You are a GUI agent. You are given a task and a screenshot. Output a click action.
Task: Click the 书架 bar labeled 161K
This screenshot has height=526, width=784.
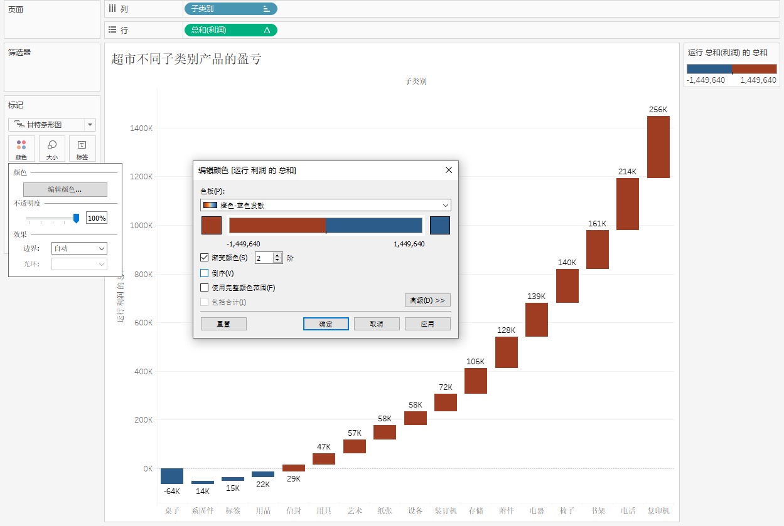click(598, 250)
